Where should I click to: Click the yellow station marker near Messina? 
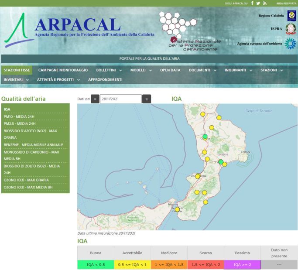(x=177, y=209)
